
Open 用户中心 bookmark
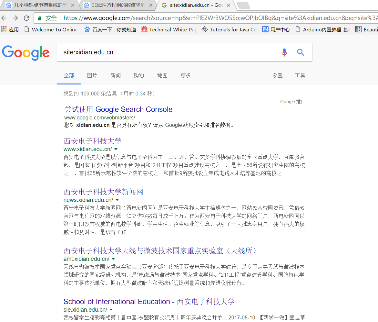[x=276, y=29]
